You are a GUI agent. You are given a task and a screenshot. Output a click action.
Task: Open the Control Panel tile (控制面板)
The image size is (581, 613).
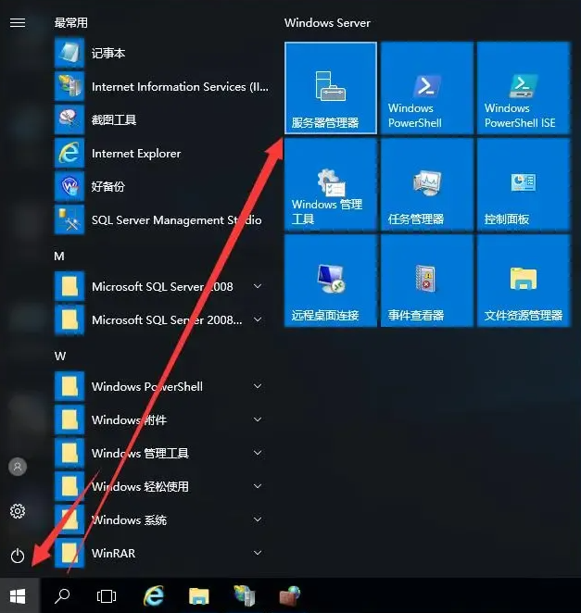click(524, 184)
